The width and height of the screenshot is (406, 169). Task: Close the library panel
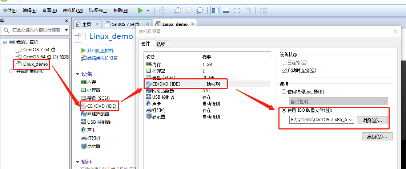point(66,21)
